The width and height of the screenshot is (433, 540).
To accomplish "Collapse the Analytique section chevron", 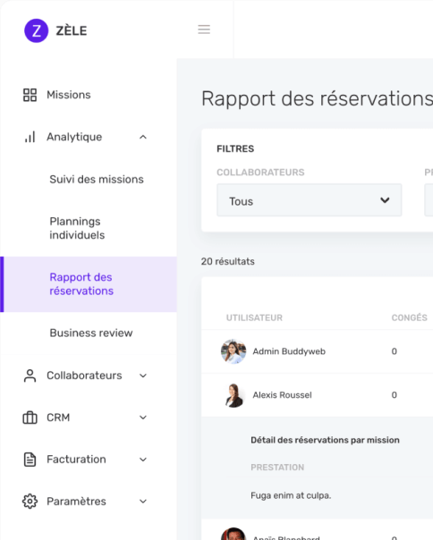I will click(x=143, y=137).
